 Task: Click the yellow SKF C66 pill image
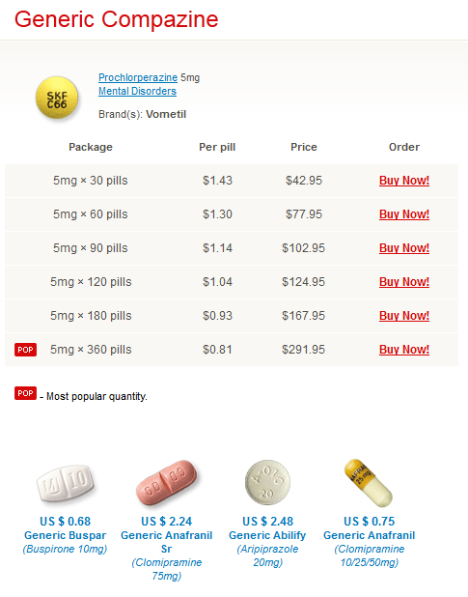(57, 98)
